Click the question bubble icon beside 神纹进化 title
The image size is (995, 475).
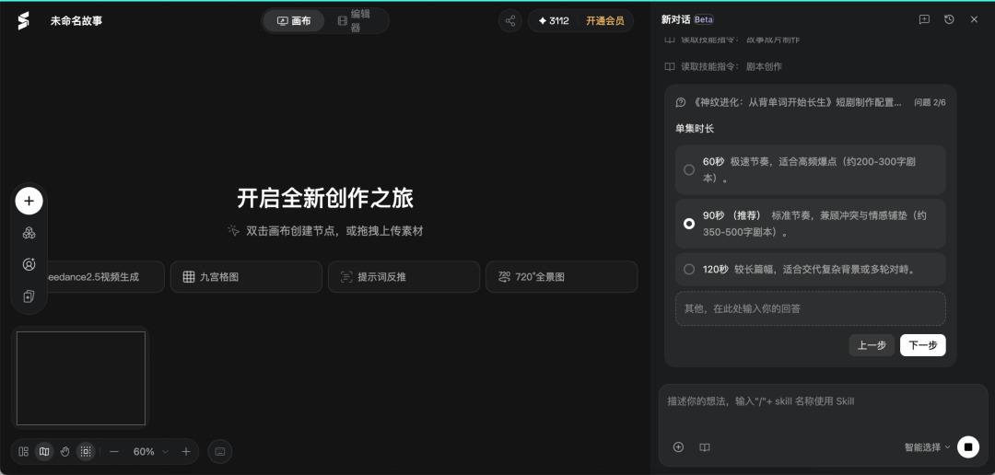tap(681, 103)
